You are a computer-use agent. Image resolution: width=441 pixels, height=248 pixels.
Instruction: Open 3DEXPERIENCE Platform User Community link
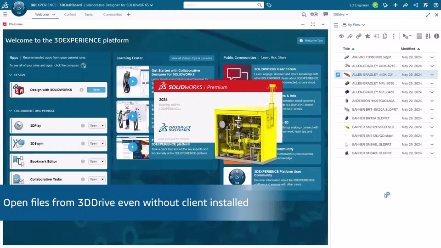277,173
